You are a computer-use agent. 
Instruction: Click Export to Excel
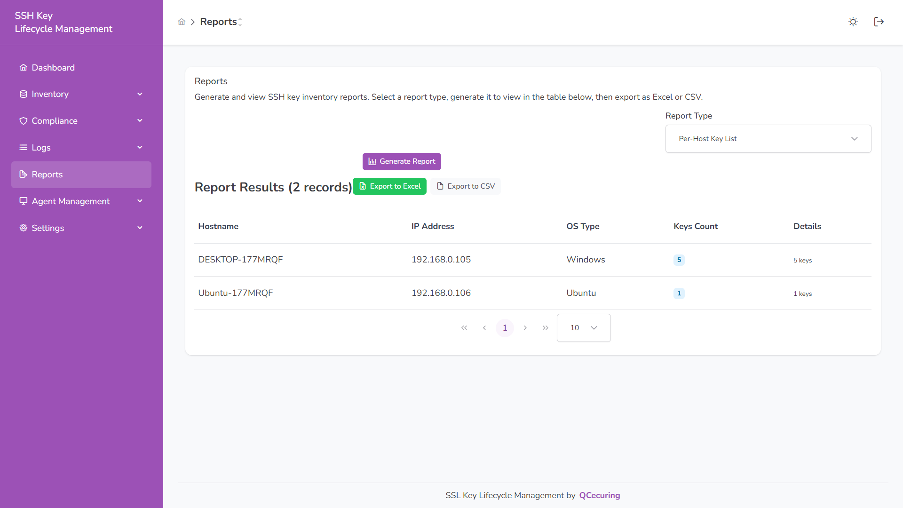pos(389,186)
